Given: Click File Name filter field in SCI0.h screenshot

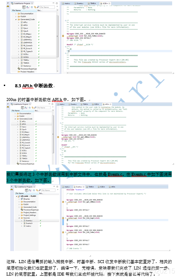Looking at the screenshot, I should tap(47, 7).
